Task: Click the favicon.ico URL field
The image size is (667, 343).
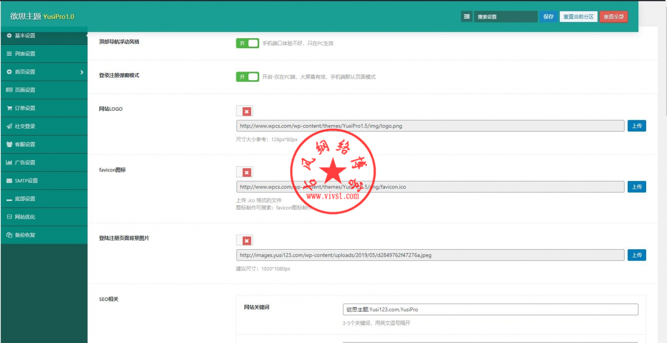Action: coord(430,187)
